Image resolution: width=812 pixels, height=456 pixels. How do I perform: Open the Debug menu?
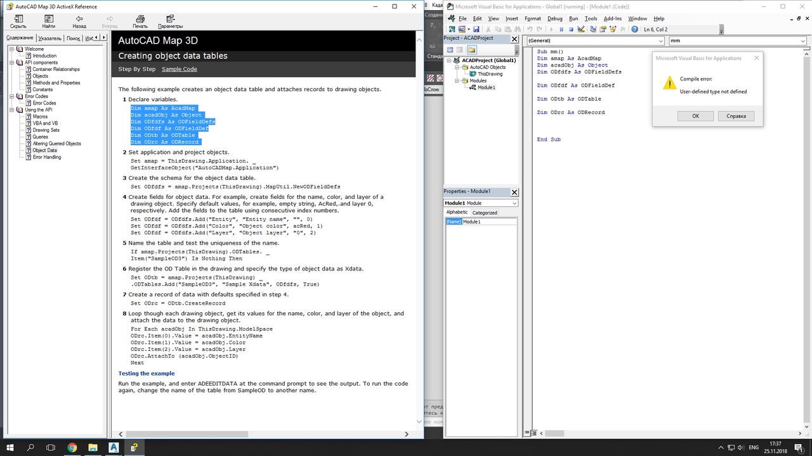click(x=554, y=18)
